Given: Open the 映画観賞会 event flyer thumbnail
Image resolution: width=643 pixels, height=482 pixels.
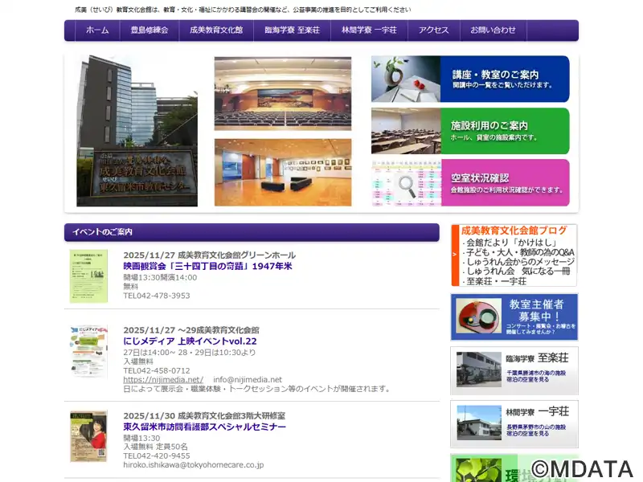Looking at the screenshot, I should pos(88,276).
